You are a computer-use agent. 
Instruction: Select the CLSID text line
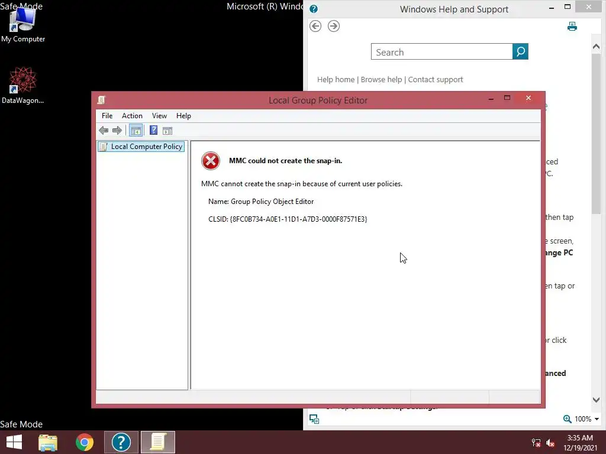tap(288, 219)
